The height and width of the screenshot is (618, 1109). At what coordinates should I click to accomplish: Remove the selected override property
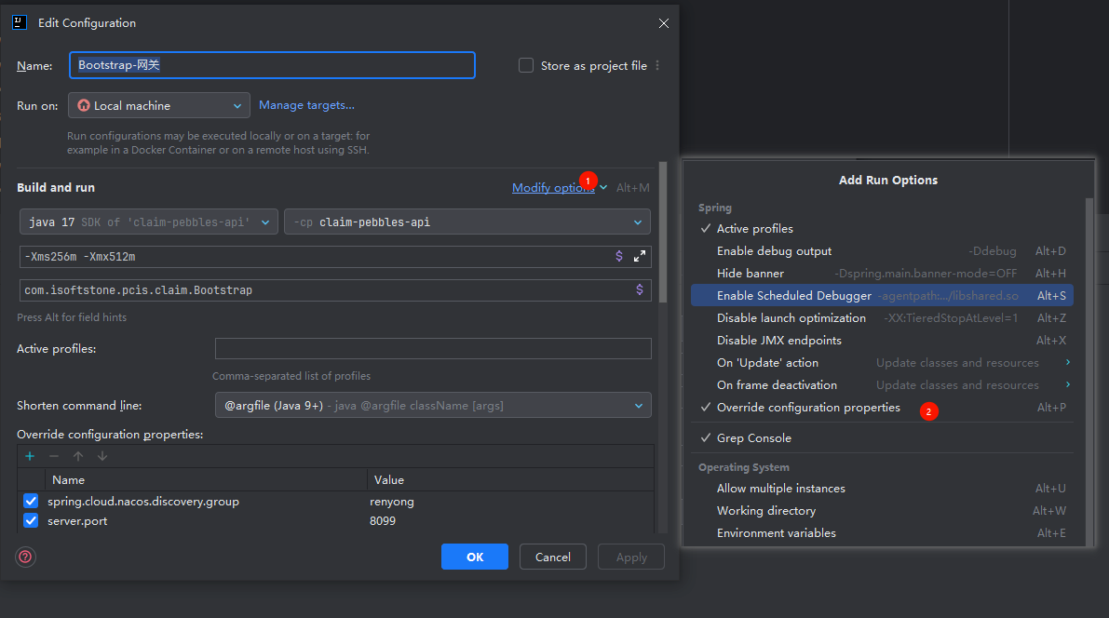(54, 456)
